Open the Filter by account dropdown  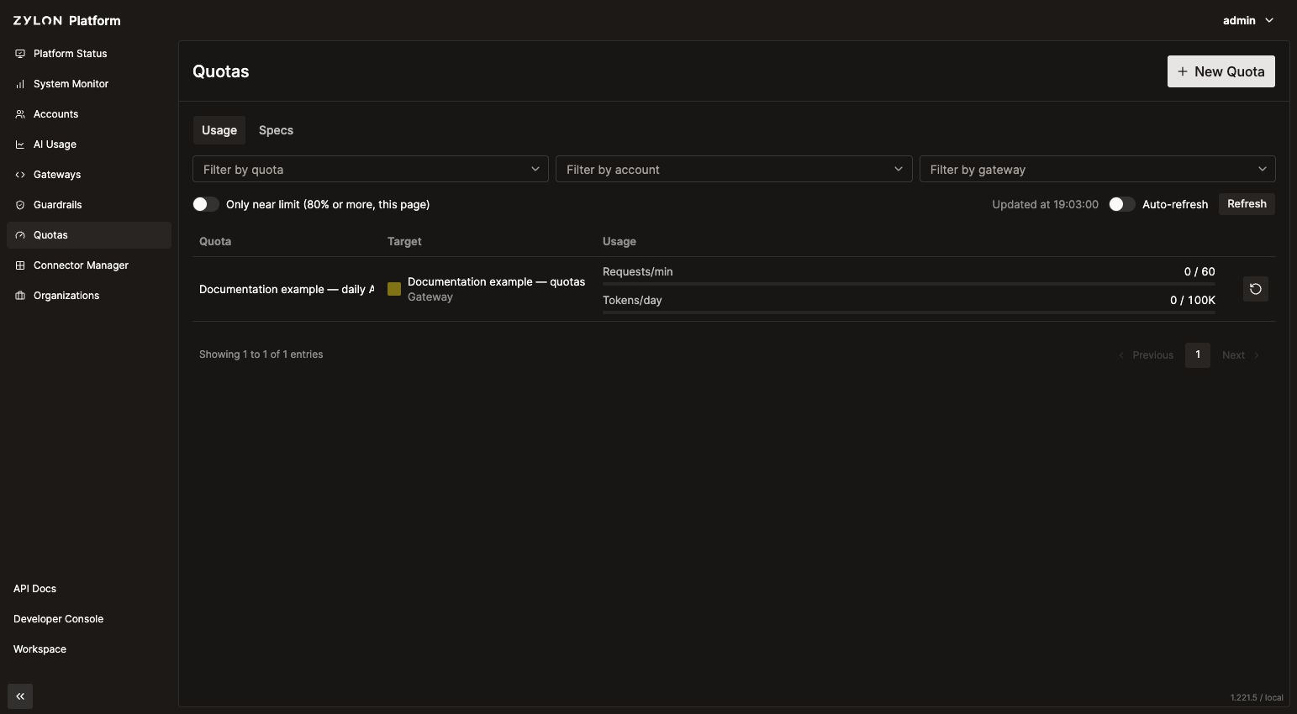click(734, 169)
